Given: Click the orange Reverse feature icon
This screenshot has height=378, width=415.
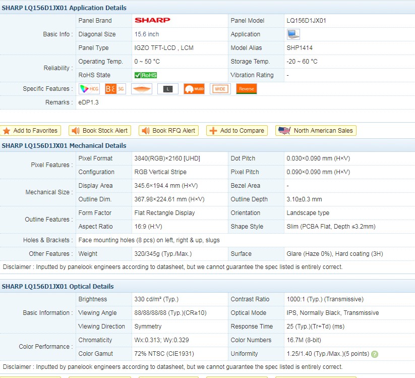Looking at the screenshot, I should [247, 89].
